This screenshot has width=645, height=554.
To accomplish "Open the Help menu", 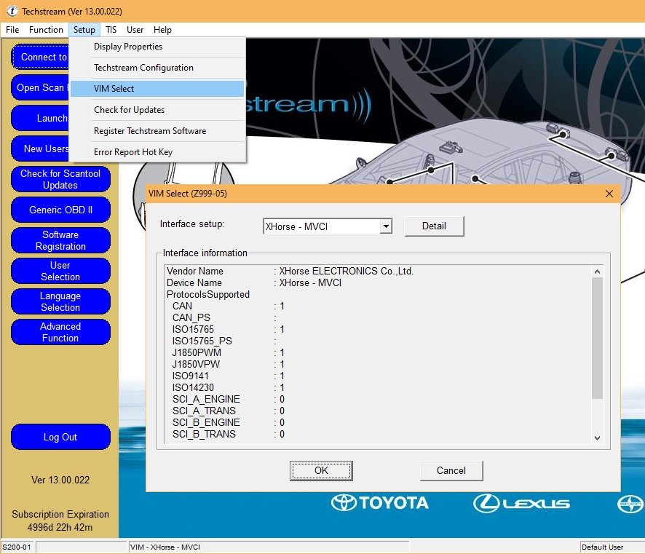I will (x=162, y=30).
